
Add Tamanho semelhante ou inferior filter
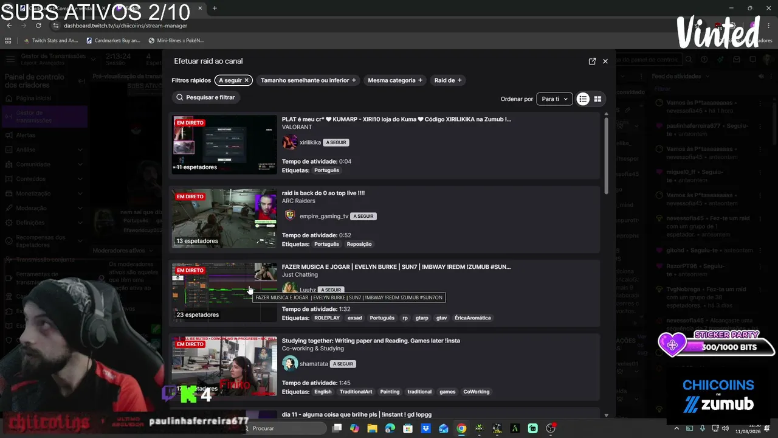tap(308, 80)
